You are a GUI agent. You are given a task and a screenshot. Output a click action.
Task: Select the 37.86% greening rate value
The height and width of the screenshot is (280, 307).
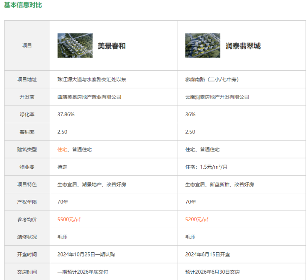pyautogui.click(x=66, y=115)
